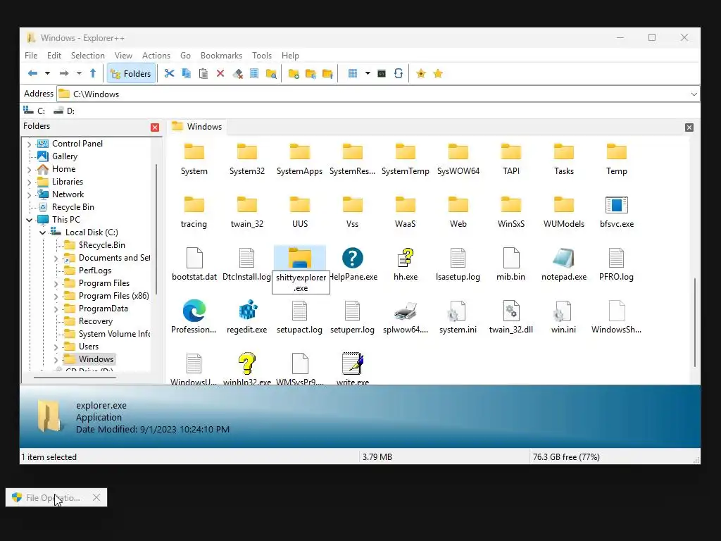Open the Selection menu
721x541 pixels.
(88, 55)
